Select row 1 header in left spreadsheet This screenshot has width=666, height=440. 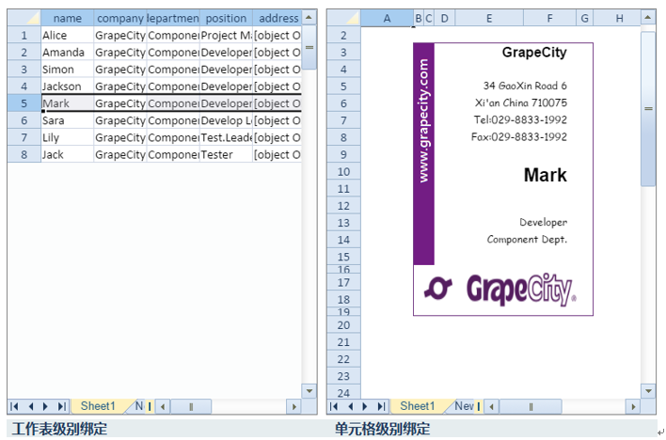(24, 35)
